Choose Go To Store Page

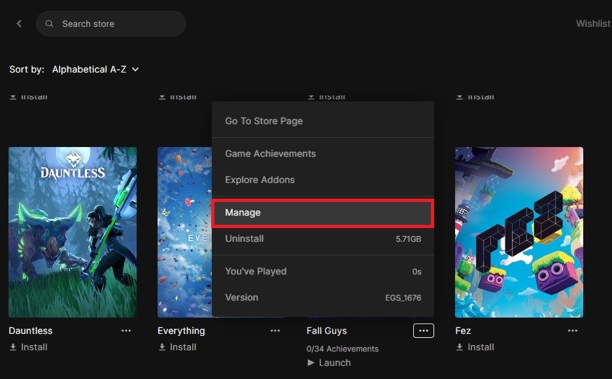click(264, 121)
